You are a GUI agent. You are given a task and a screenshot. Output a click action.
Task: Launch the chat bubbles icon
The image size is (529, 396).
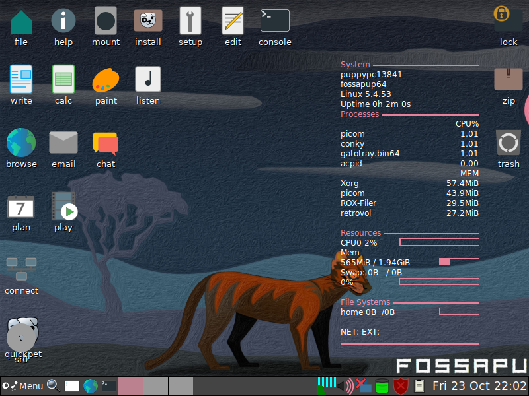[106, 143]
